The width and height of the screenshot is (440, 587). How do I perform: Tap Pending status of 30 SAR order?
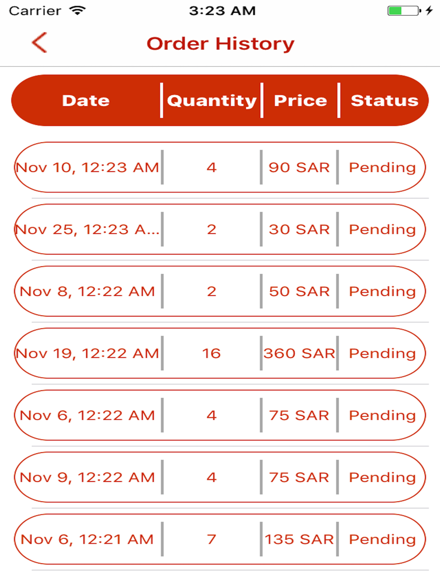pyautogui.click(x=382, y=230)
